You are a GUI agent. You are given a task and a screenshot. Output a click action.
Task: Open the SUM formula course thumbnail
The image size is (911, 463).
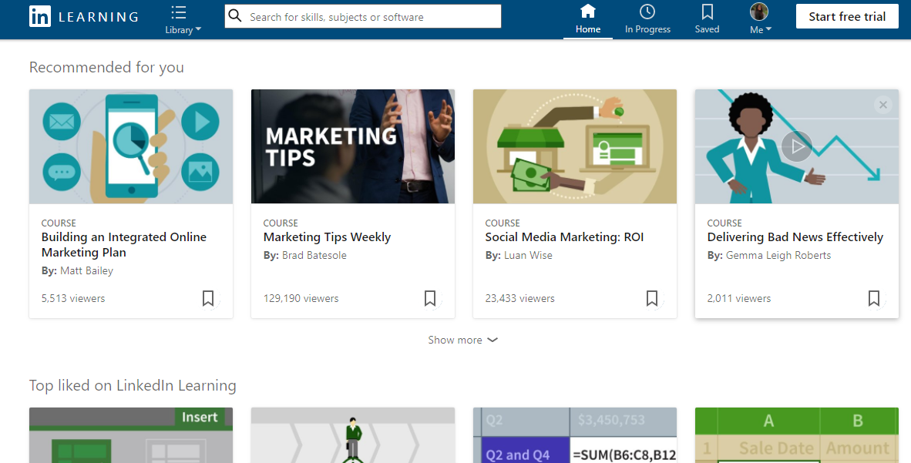coord(575,435)
